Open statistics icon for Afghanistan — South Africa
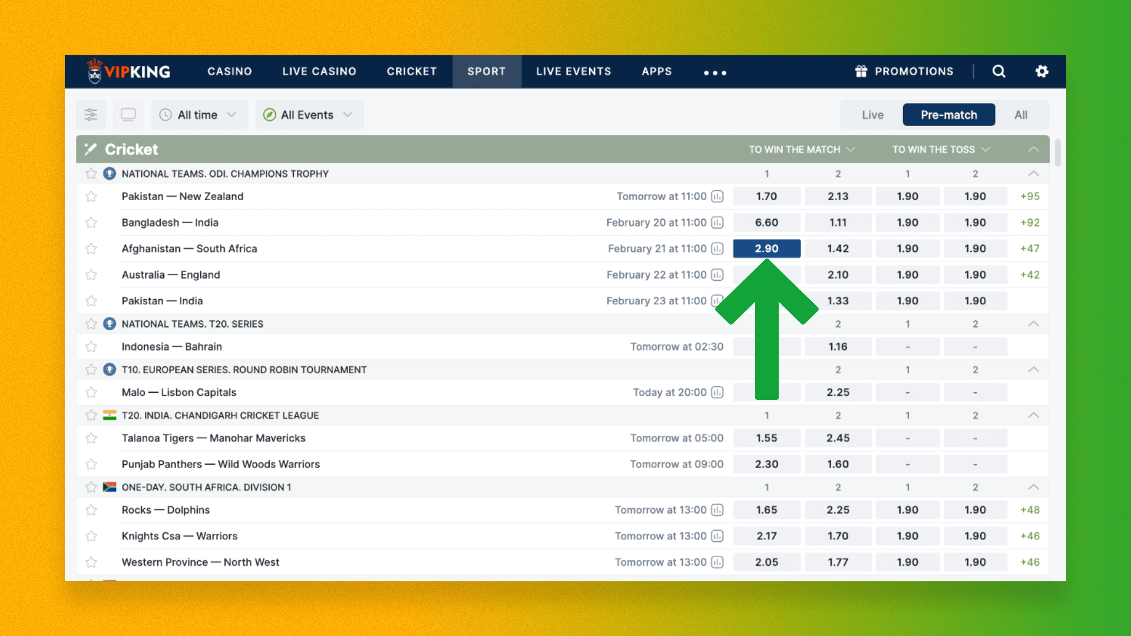 point(717,249)
